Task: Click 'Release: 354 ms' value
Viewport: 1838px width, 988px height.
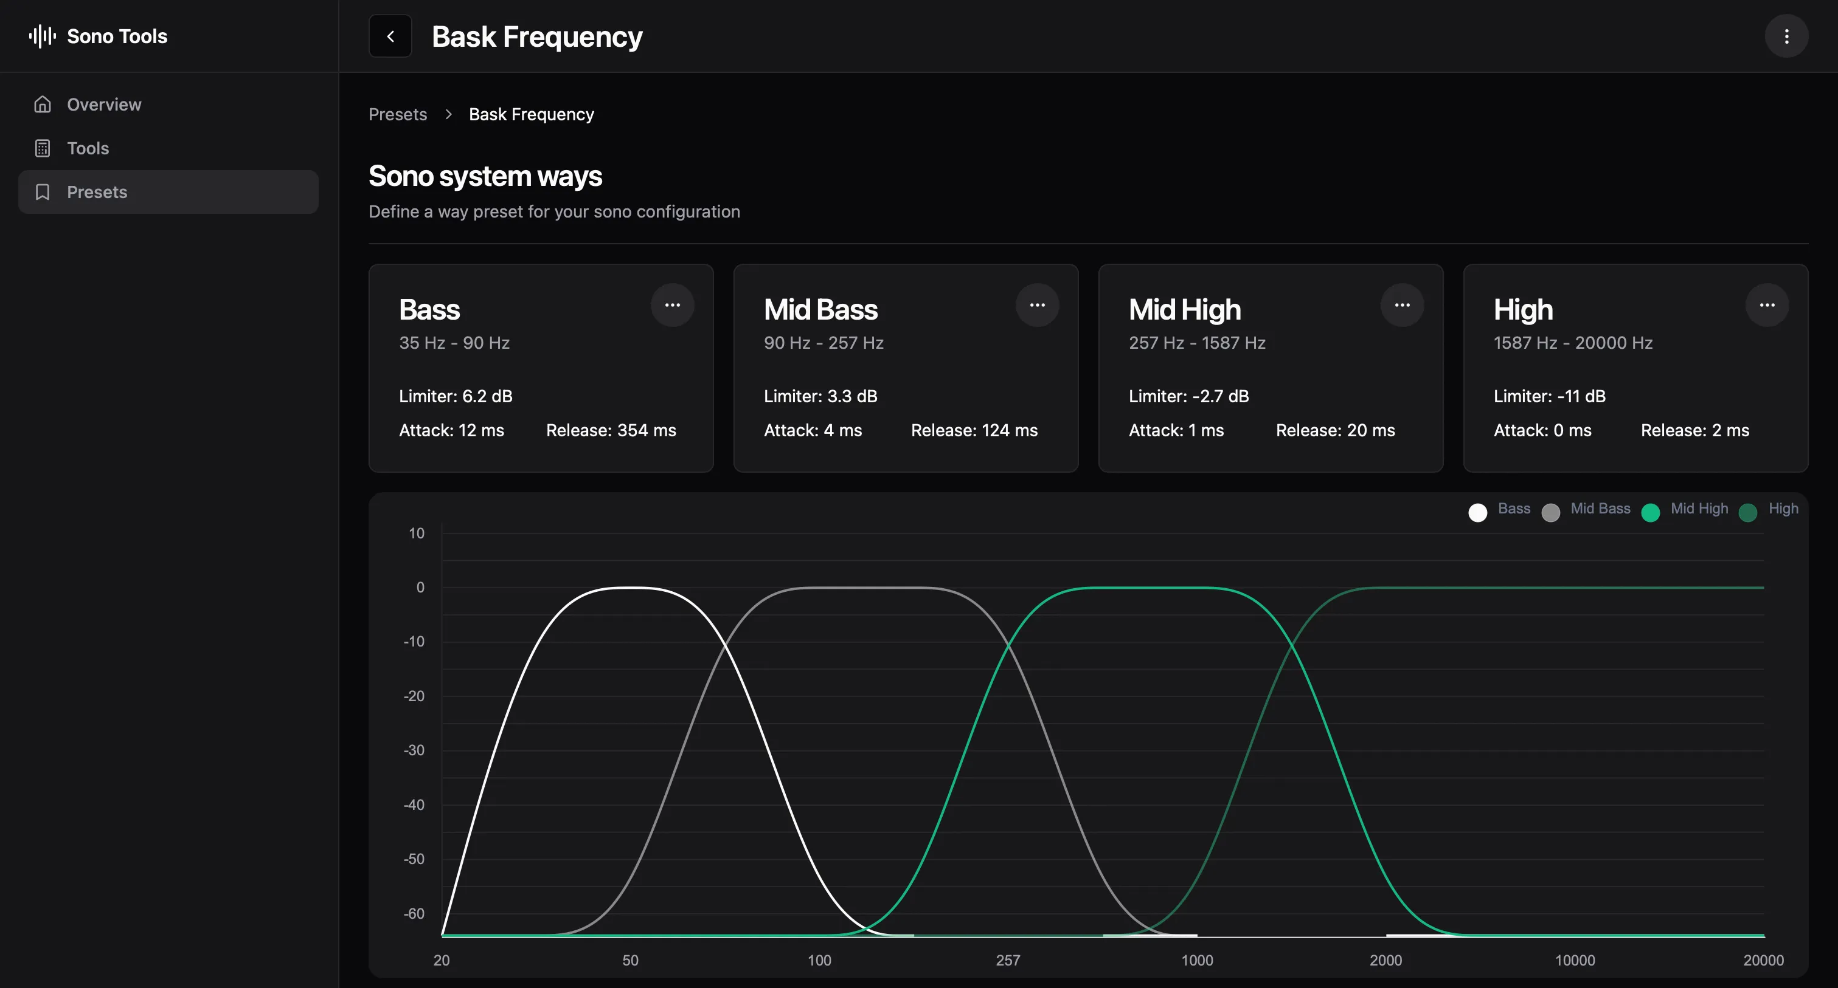Action: click(611, 431)
